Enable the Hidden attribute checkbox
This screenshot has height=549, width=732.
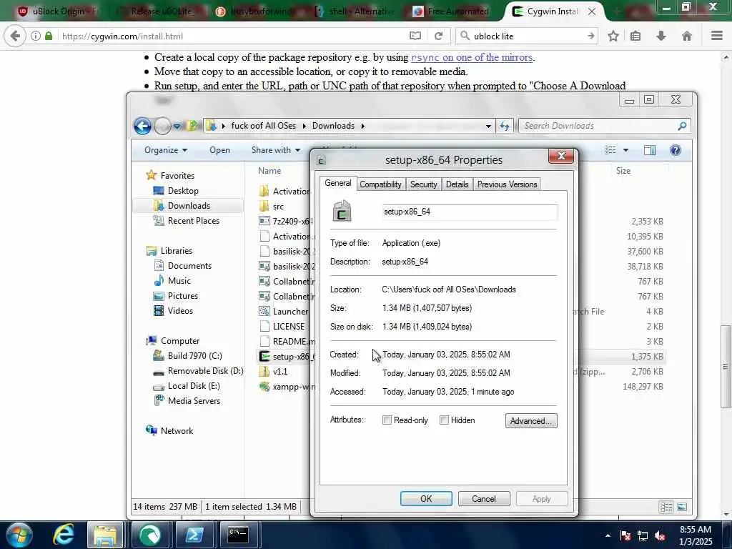pyautogui.click(x=444, y=420)
